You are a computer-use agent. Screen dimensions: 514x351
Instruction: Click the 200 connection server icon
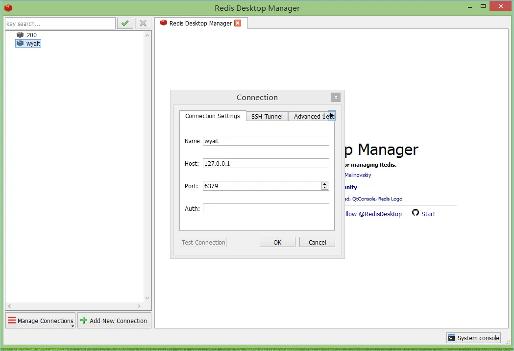(x=20, y=35)
